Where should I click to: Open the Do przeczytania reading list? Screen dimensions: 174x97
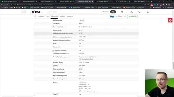point(168,8)
